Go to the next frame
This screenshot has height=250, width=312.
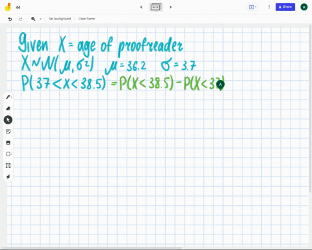pos(170,7)
